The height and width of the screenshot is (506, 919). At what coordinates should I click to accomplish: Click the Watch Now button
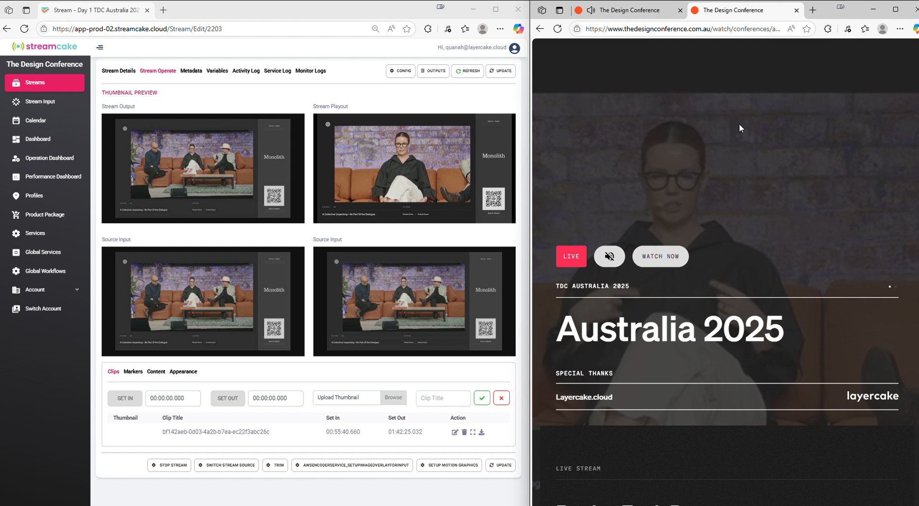(x=660, y=257)
